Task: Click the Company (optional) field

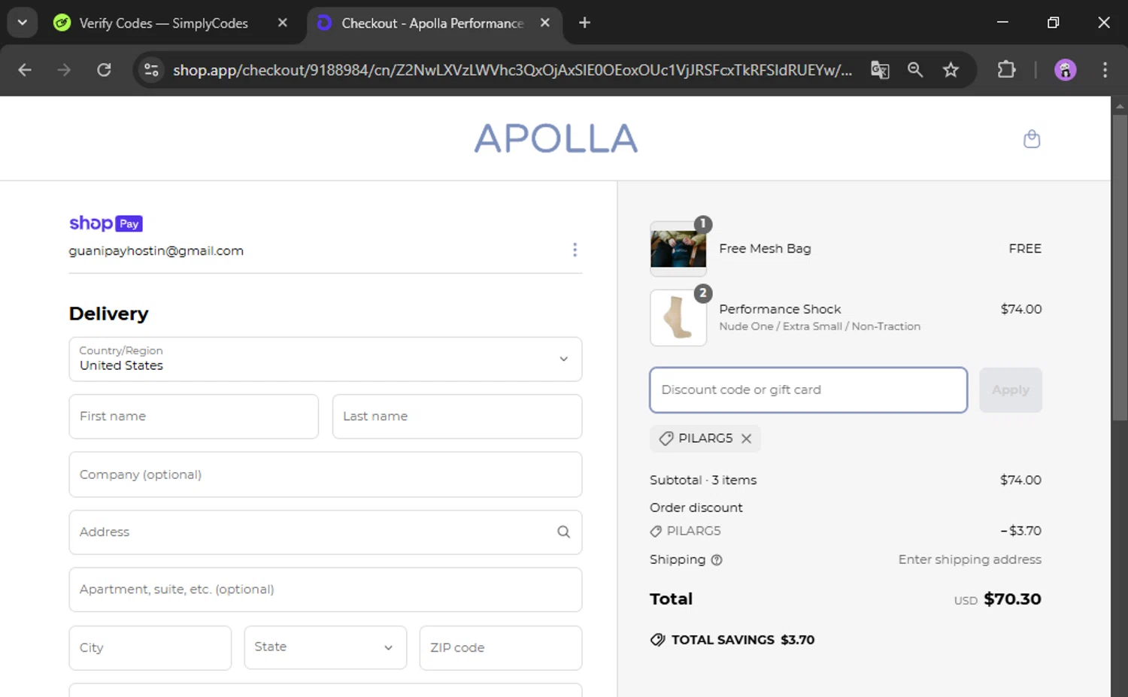Action: click(325, 474)
